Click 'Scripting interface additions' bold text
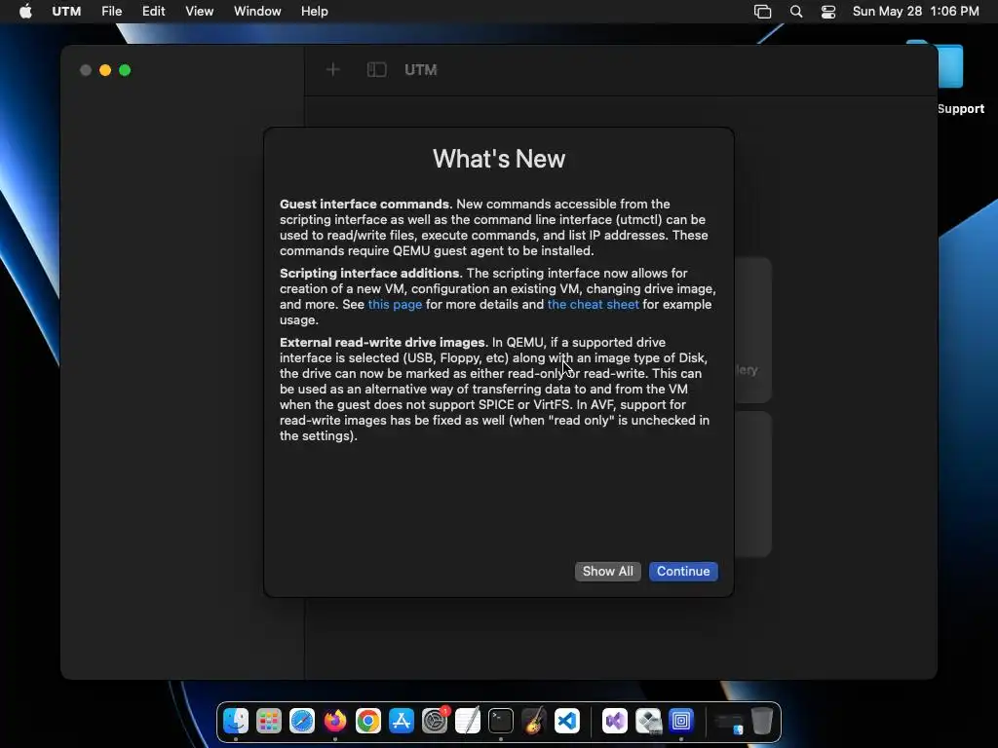Viewport: 998px width, 748px height. 369,274
